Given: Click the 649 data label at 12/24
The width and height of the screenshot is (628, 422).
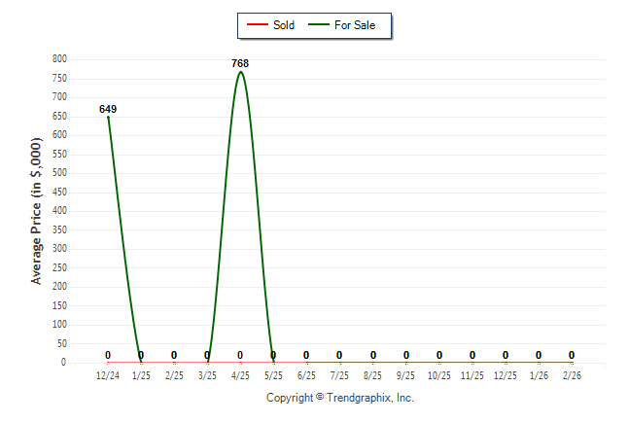Looking at the screenshot, I should click(x=108, y=109).
